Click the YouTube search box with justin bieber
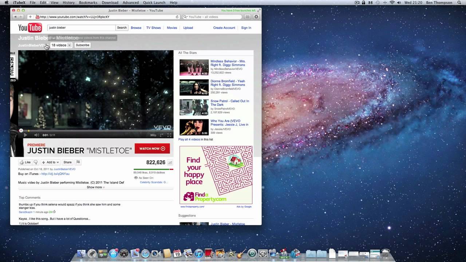The height and width of the screenshot is (262, 466). [82, 28]
